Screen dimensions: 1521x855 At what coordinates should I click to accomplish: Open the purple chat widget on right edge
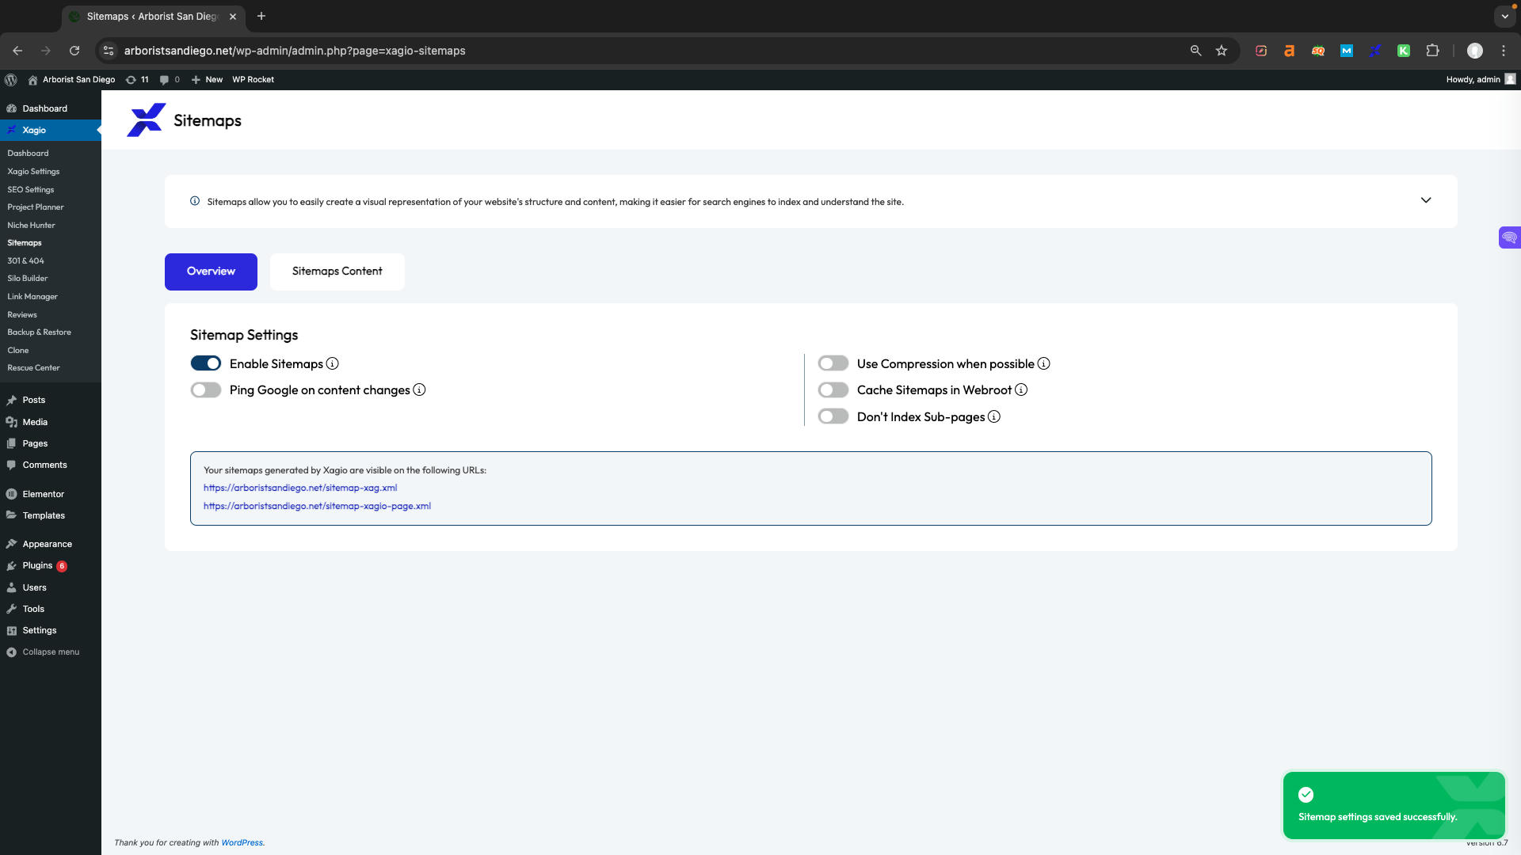tap(1510, 237)
